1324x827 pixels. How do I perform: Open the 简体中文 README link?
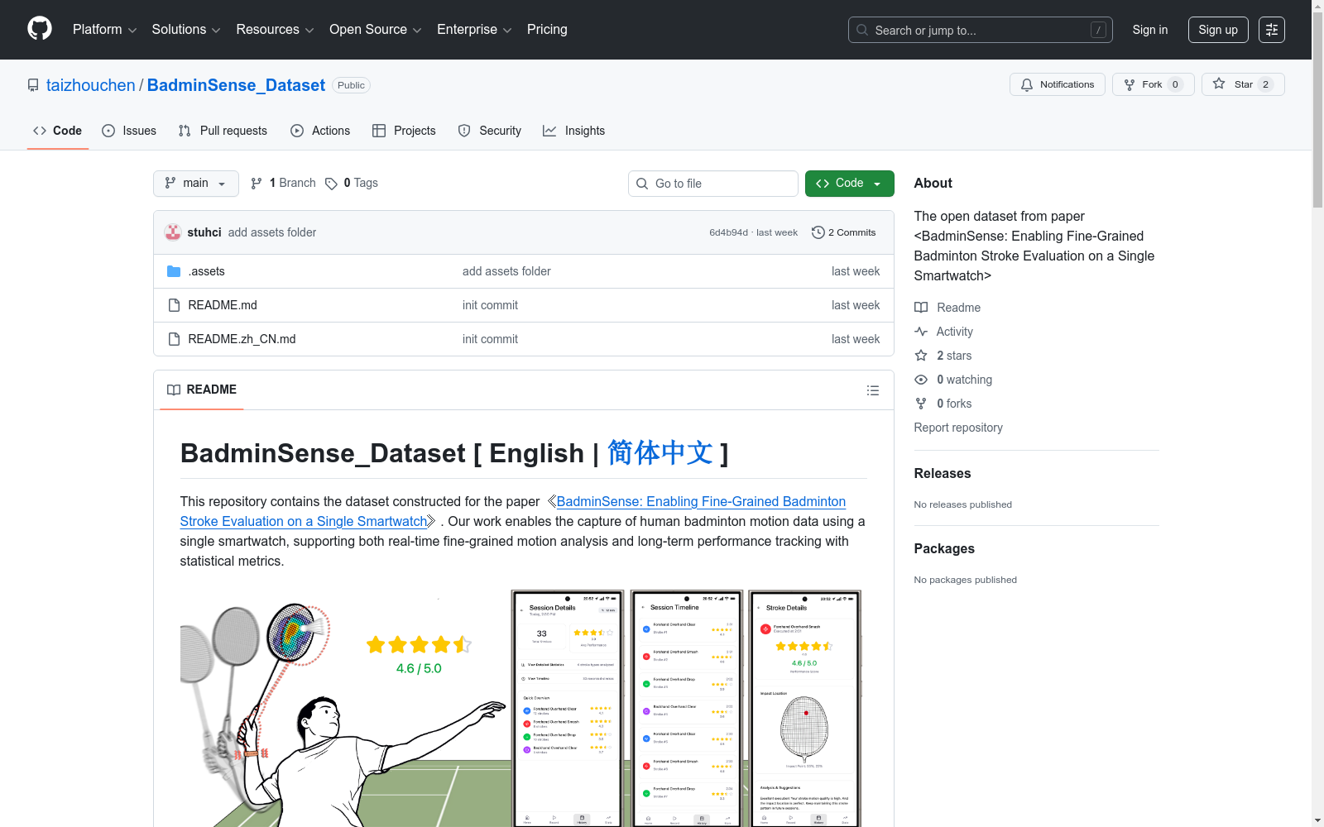(x=660, y=453)
